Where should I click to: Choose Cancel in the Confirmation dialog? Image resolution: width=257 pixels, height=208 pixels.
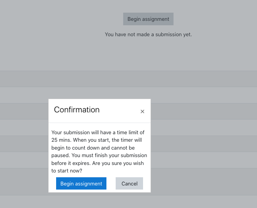click(129, 183)
